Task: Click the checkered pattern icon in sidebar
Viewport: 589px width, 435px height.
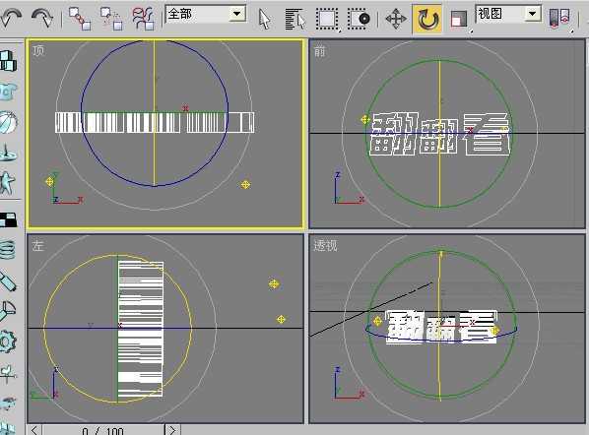Action: click(8, 219)
